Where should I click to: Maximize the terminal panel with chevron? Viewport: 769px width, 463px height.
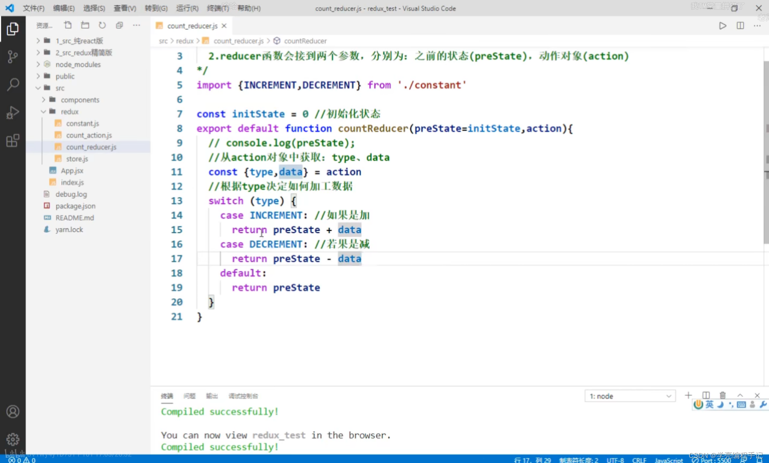click(x=740, y=395)
